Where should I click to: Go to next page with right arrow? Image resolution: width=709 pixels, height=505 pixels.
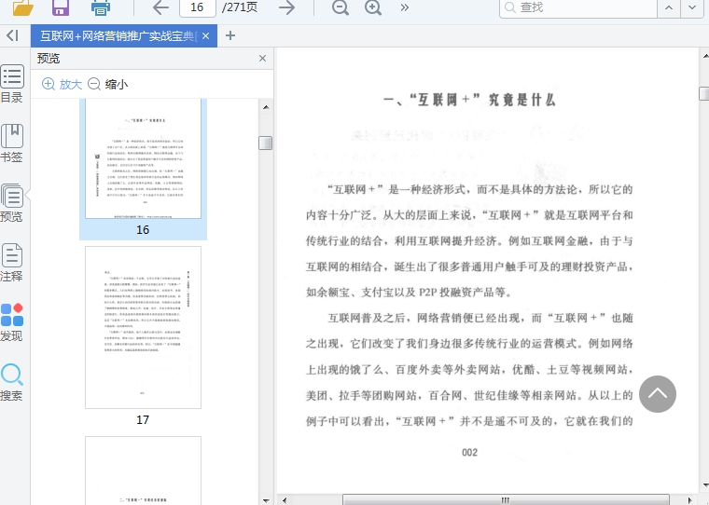click(287, 8)
